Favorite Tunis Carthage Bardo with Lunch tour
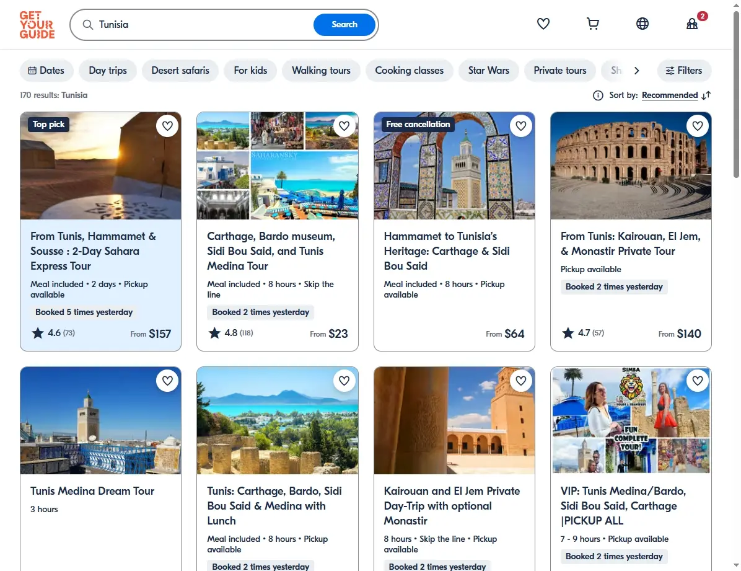Screen dimensions: 741x571 coord(344,380)
